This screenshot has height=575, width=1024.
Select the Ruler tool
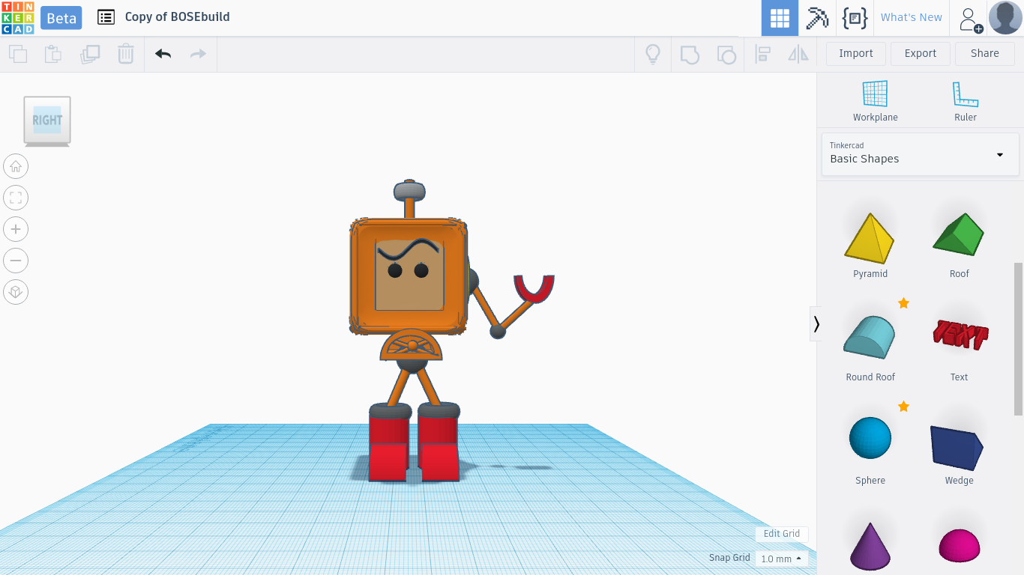pyautogui.click(x=966, y=101)
